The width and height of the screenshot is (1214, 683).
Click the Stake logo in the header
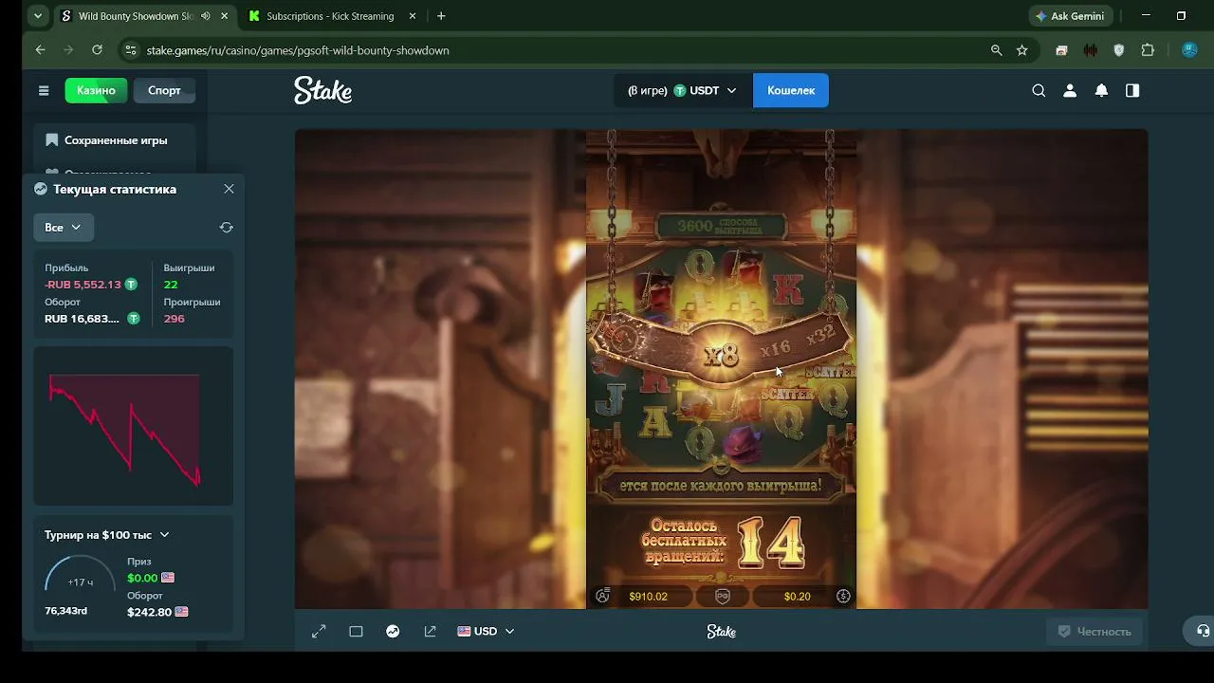pos(322,90)
